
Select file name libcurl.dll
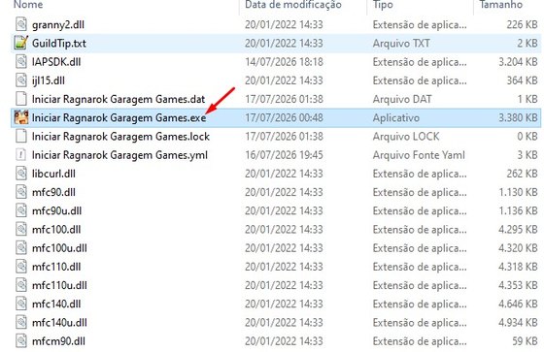(53, 174)
